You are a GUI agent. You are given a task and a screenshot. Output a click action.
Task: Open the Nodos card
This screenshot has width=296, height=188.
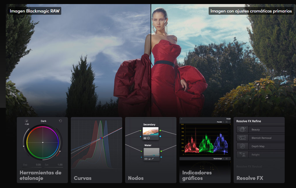(x=151, y=150)
